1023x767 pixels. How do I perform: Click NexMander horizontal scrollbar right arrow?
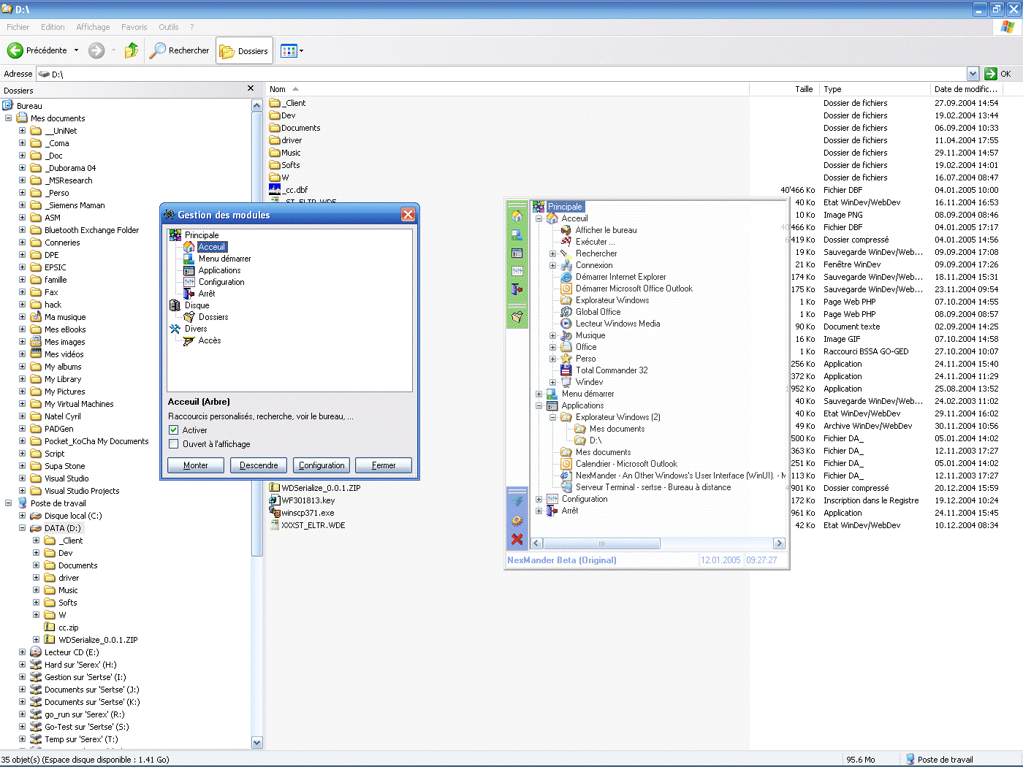(x=779, y=543)
